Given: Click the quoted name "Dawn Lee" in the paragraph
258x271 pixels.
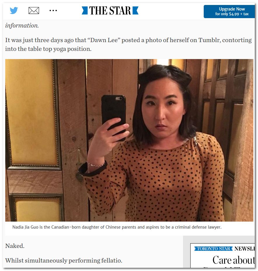Looking at the screenshot, I should tap(104, 40).
